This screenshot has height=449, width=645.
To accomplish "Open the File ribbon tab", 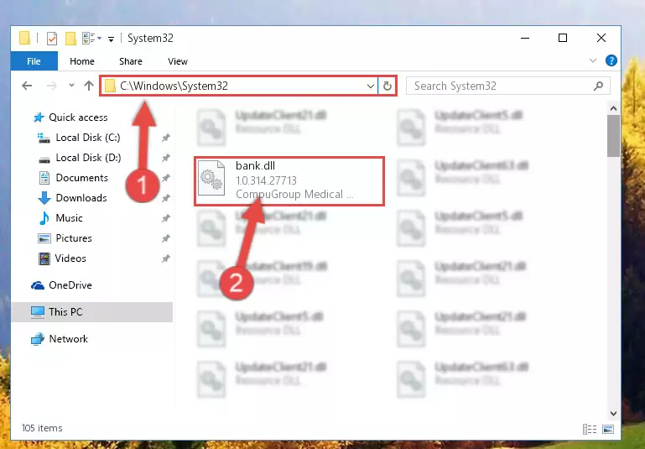I will coord(34,61).
